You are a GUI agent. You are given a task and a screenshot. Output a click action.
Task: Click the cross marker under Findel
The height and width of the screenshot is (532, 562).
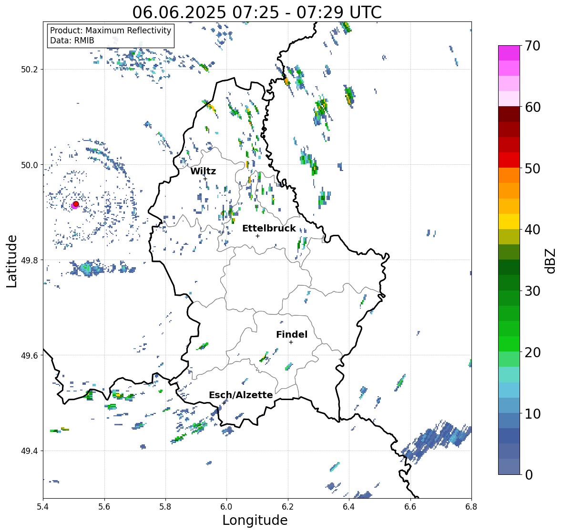(x=291, y=342)
